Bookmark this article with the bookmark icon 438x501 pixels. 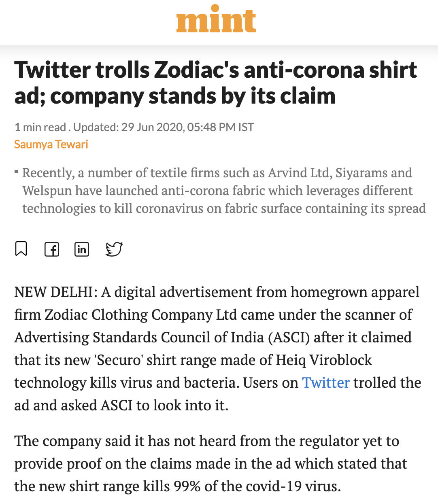point(21,248)
